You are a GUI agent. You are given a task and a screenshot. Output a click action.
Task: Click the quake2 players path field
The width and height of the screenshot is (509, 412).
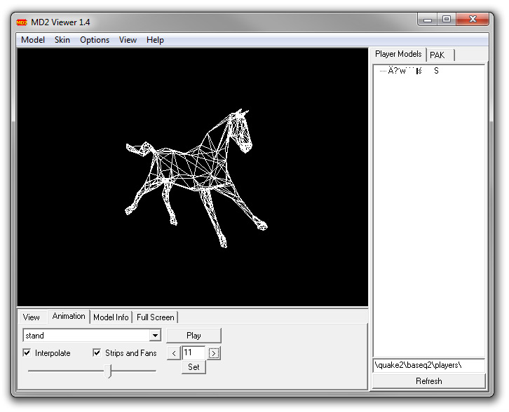428,365
